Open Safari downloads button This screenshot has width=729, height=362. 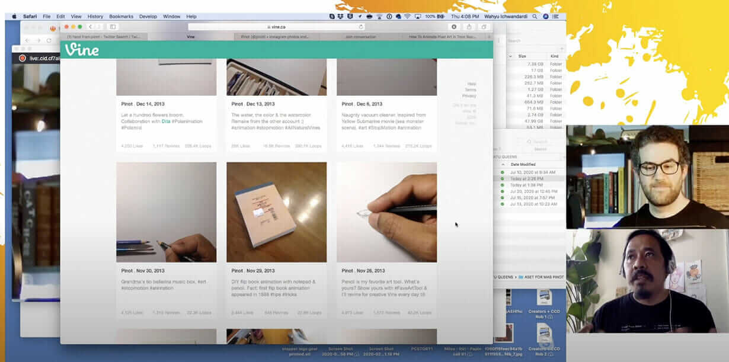point(454,27)
